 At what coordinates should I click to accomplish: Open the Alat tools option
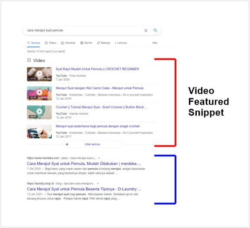pyautogui.click(x=155, y=43)
